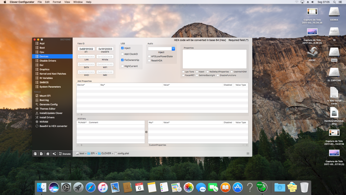
Task: Open Launchpad from the Dock
Action: pos(78,187)
